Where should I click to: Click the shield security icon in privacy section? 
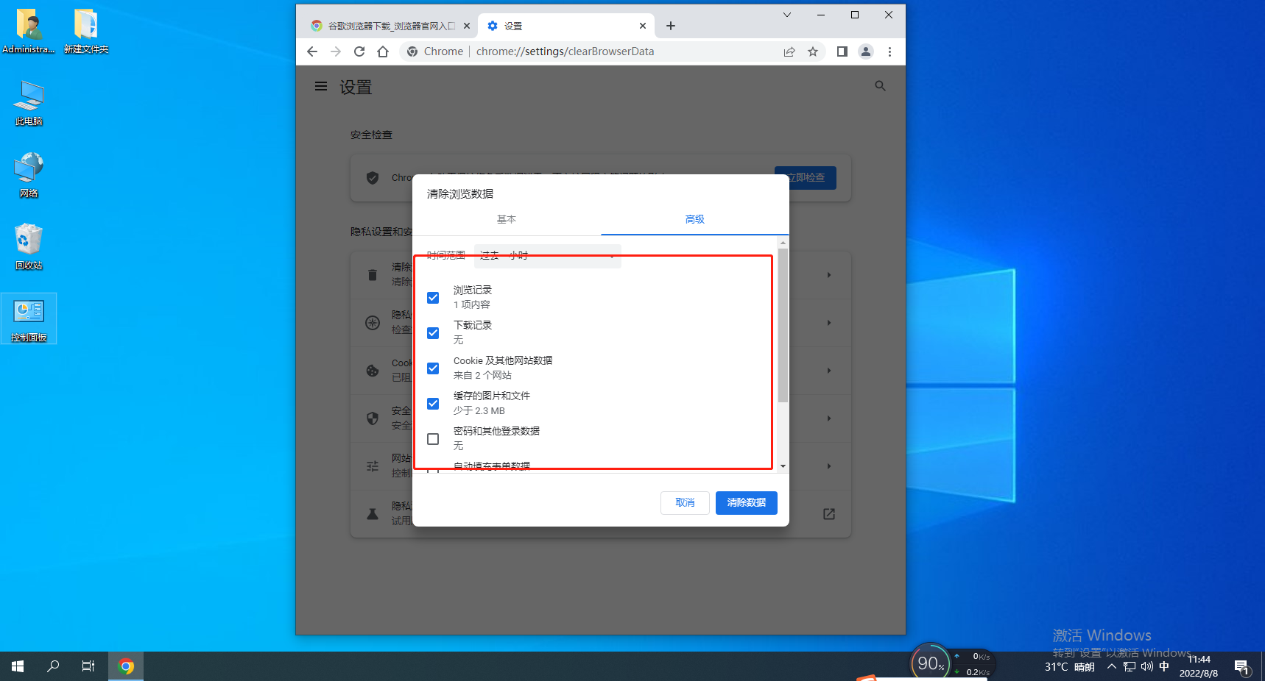[373, 418]
